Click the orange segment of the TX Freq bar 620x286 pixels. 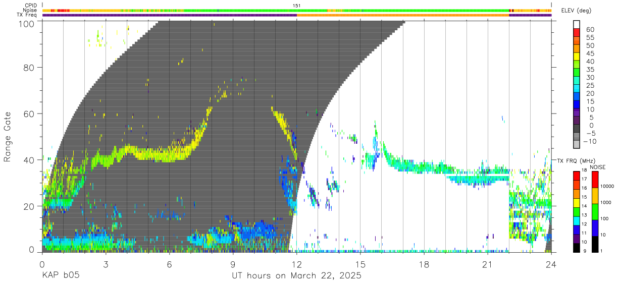403,15
